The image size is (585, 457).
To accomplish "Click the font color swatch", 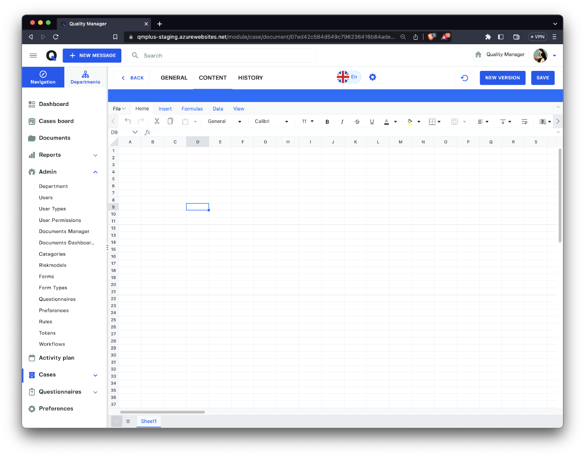I will click(386, 122).
